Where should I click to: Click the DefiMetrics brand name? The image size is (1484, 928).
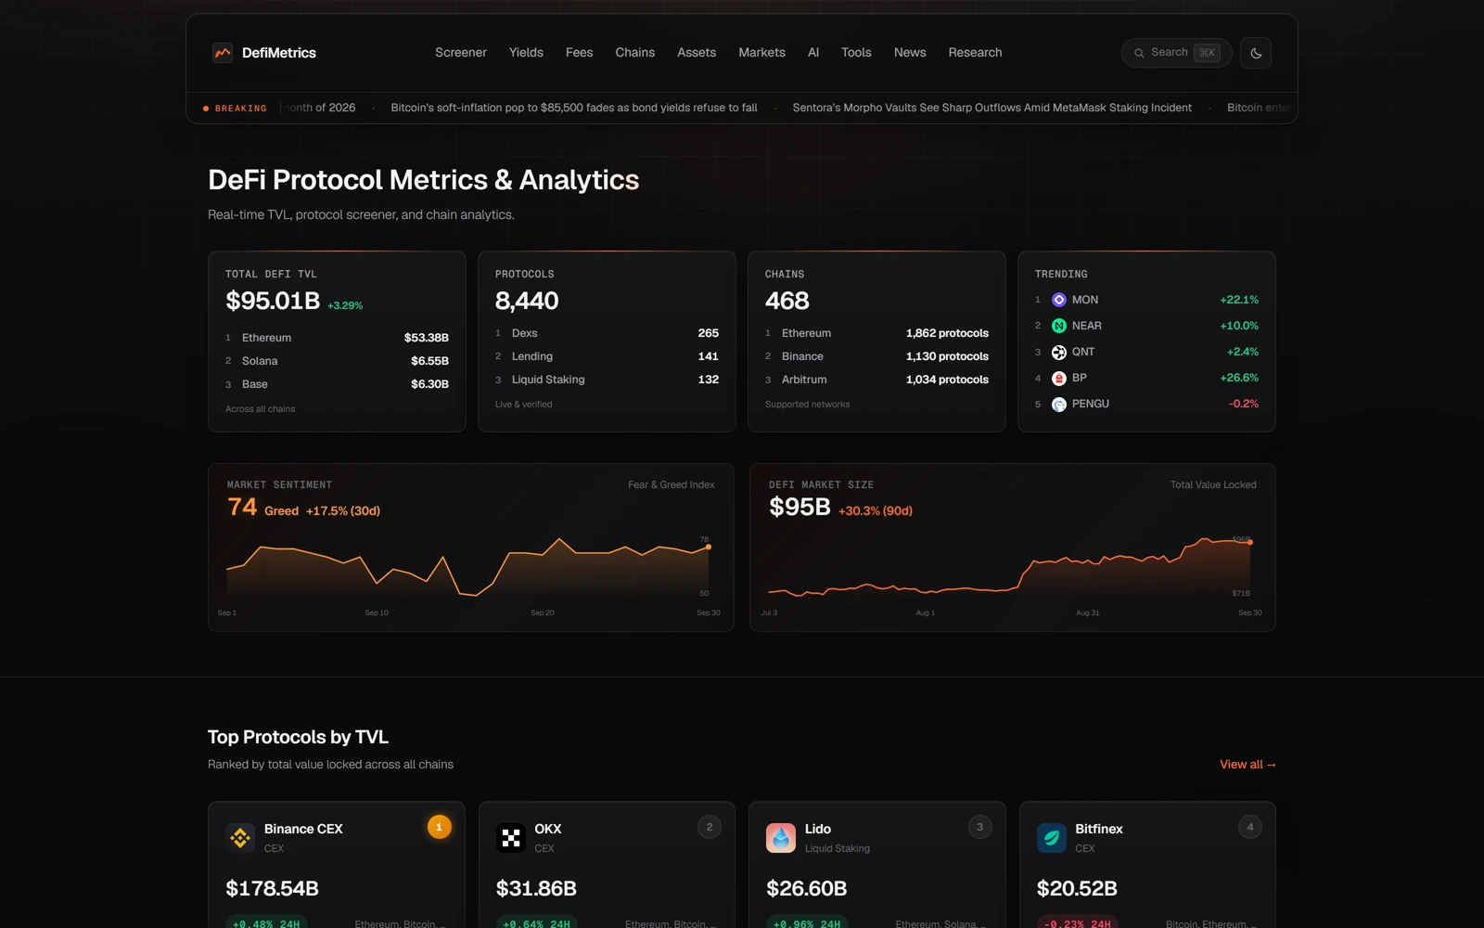pyautogui.click(x=279, y=53)
